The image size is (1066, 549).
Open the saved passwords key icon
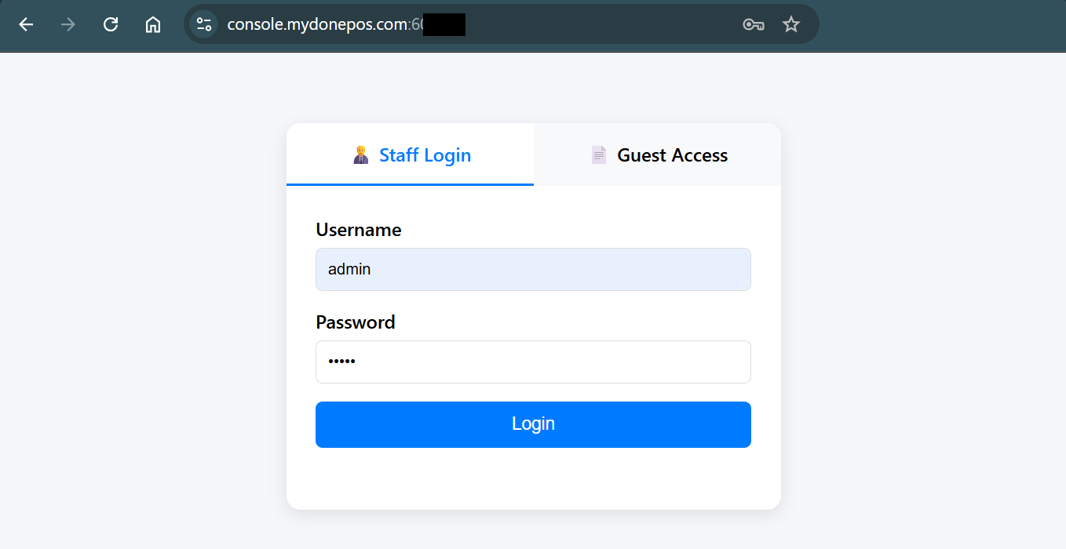tap(753, 24)
